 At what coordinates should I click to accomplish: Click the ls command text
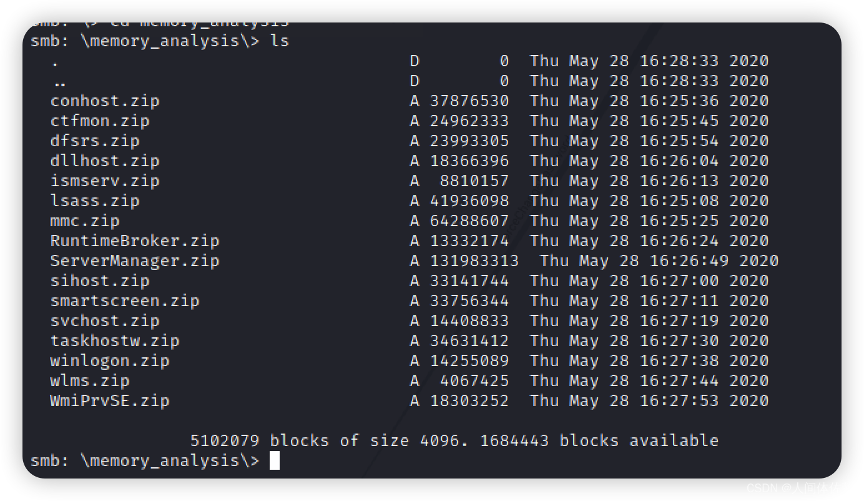pos(280,41)
